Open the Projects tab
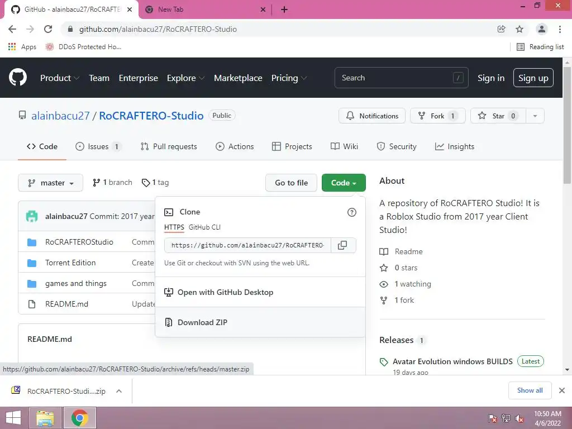The image size is (572, 429). [292, 147]
